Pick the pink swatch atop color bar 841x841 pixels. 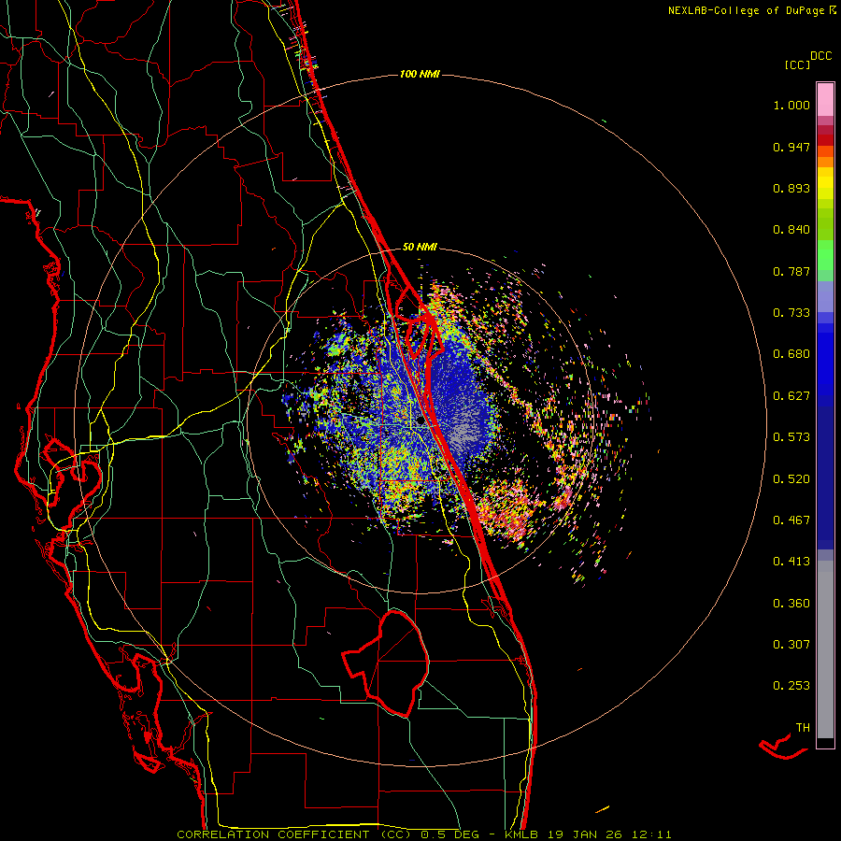point(825,99)
